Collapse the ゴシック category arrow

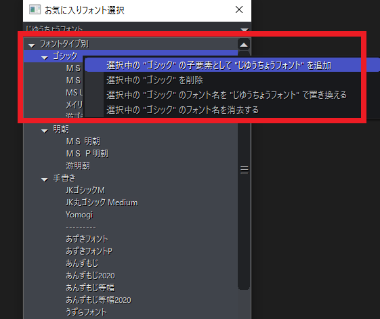[45, 58]
